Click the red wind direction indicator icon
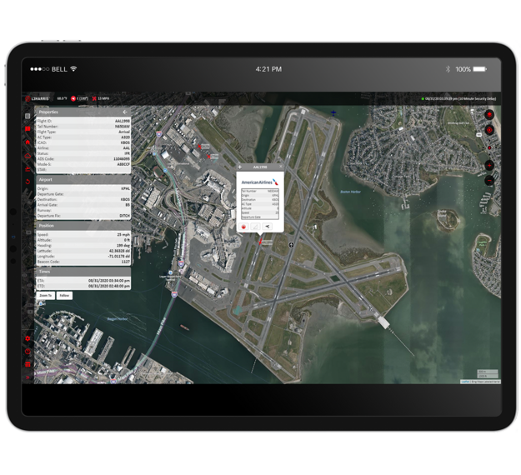The image size is (521, 475). tap(73, 98)
